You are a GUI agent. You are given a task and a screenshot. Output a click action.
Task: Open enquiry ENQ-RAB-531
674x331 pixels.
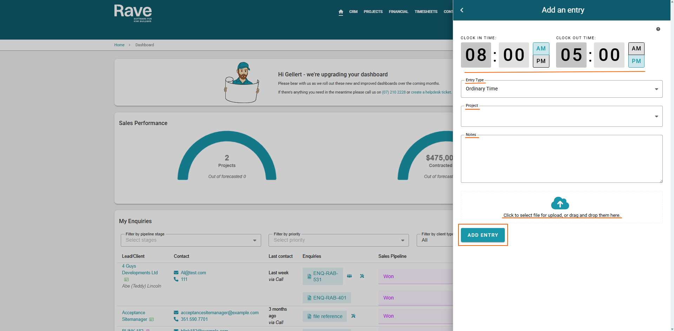(x=323, y=276)
